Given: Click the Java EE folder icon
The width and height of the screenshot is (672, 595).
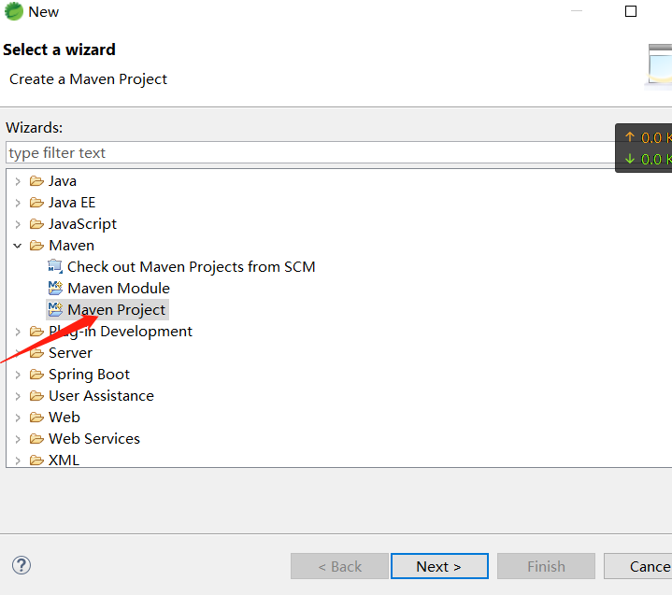Looking at the screenshot, I should pos(36,202).
